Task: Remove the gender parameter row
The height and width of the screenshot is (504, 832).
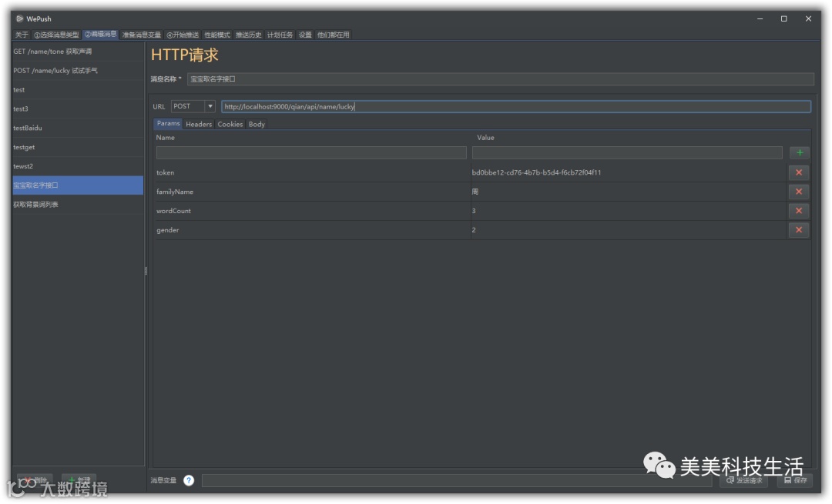Action: (x=799, y=229)
